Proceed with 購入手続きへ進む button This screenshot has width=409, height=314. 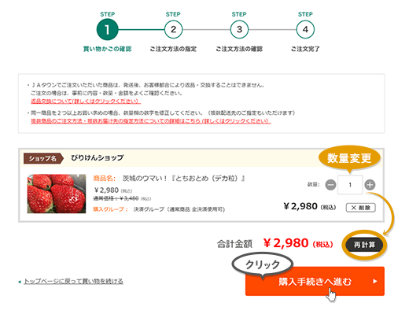point(315,281)
